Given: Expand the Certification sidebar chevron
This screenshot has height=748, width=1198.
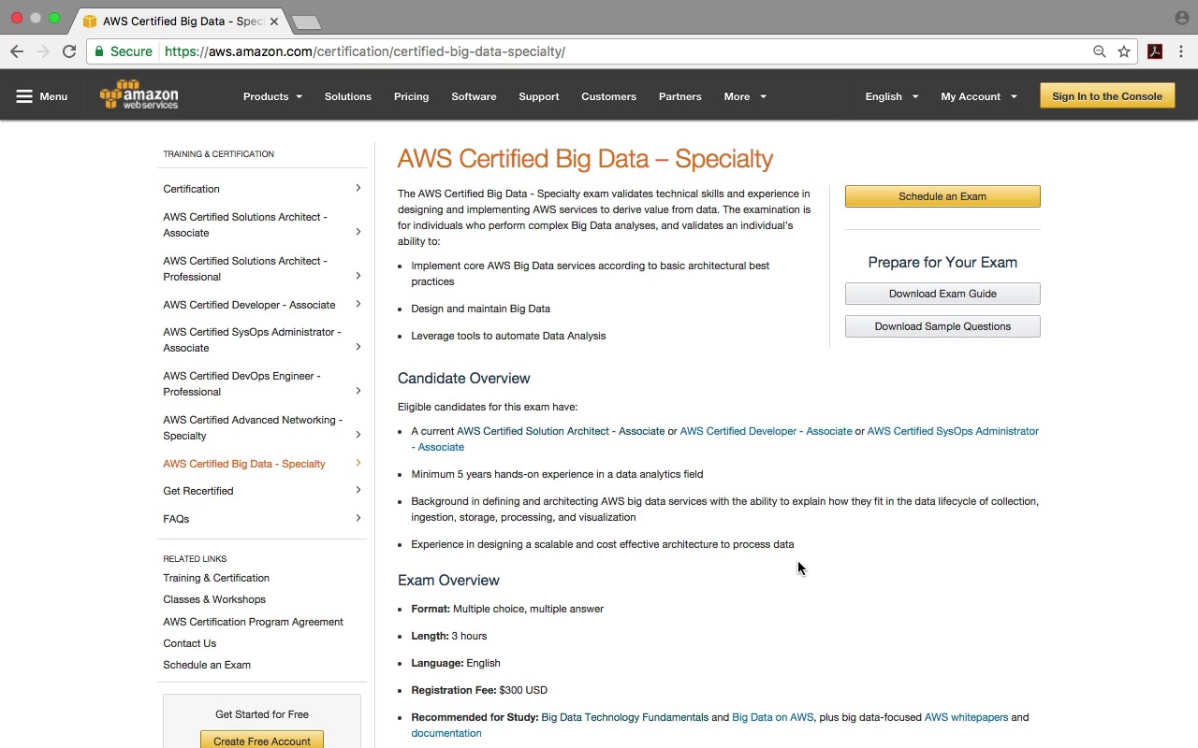Looking at the screenshot, I should pos(358,189).
